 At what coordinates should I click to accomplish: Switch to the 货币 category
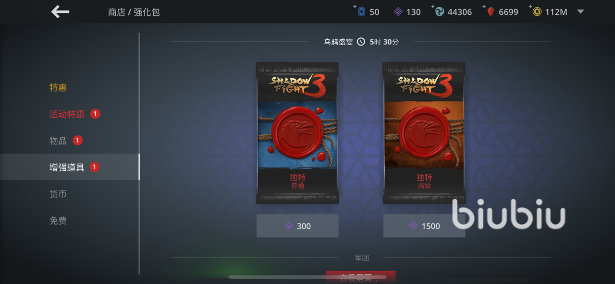(x=58, y=194)
